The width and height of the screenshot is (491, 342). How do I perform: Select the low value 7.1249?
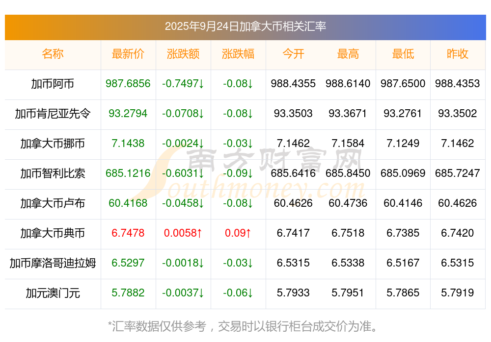pos(403,143)
